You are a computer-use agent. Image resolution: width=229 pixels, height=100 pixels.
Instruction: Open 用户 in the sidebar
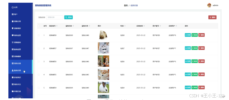(x=15, y=14)
